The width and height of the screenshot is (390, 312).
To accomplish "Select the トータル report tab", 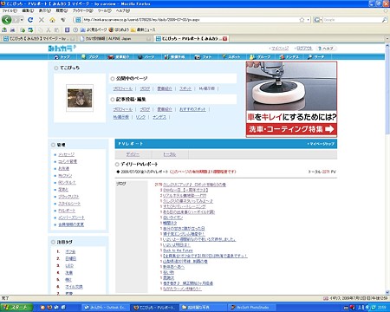I will [170, 154].
